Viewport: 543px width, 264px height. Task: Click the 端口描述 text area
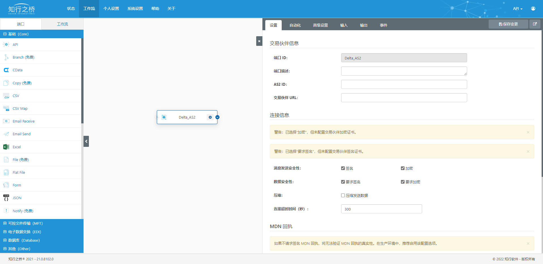[x=404, y=71]
